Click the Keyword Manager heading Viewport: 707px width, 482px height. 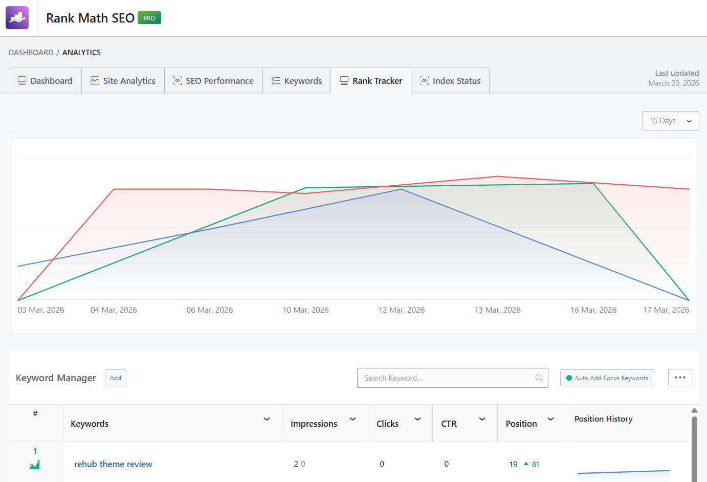(x=56, y=378)
